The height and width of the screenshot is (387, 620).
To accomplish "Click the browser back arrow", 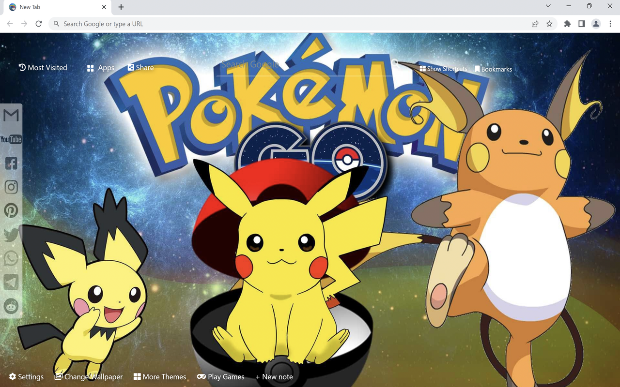I will 10,24.
